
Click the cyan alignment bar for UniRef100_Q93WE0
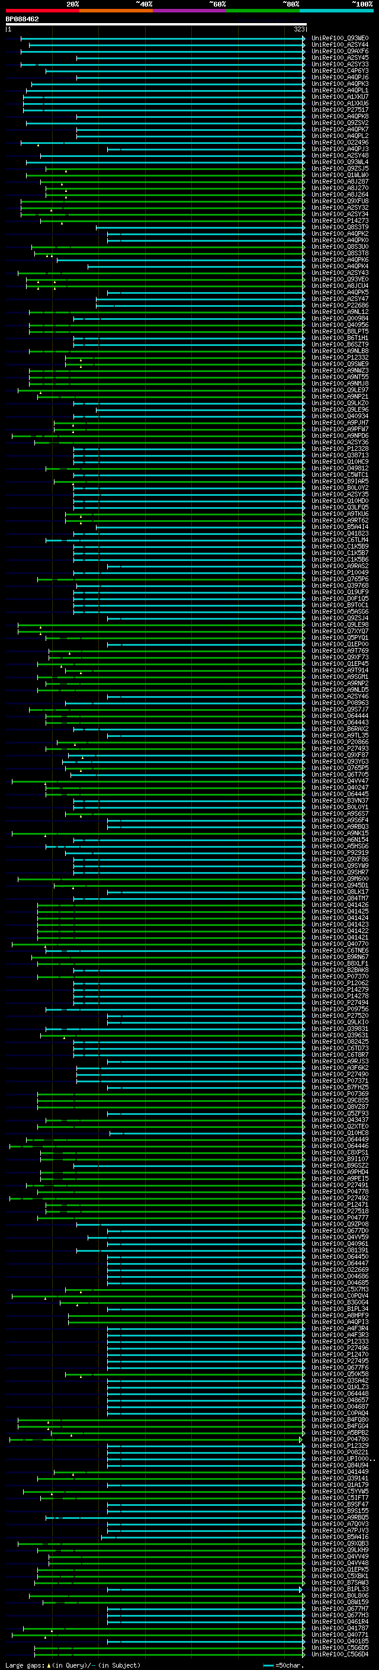163,39
